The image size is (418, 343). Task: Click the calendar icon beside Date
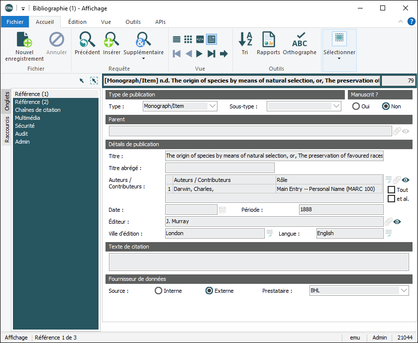pyautogui.click(x=222, y=210)
